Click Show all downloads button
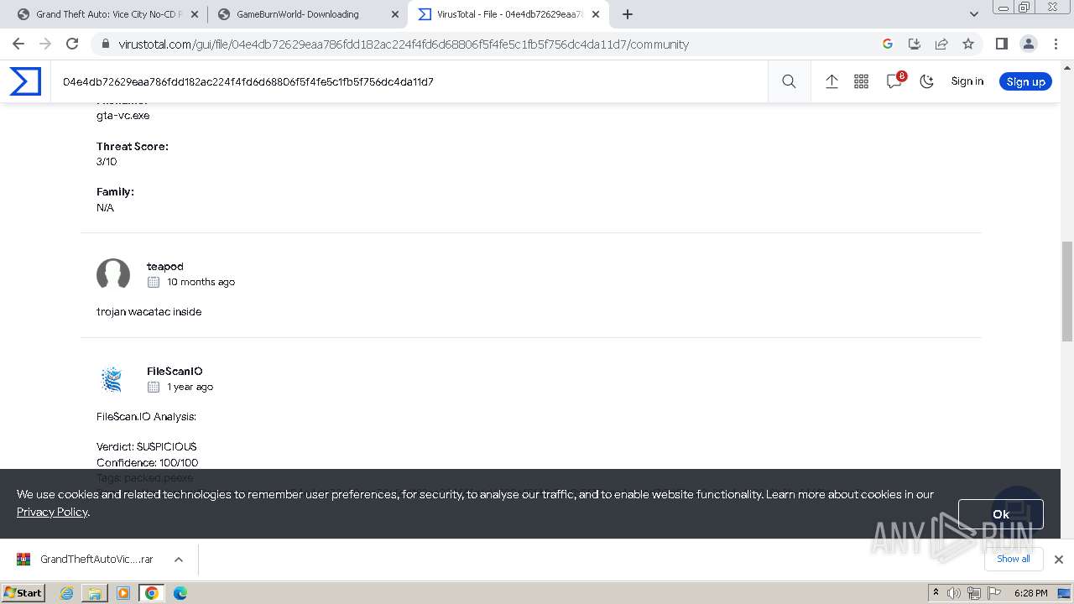The width and height of the screenshot is (1074, 604). [x=1013, y=559]
